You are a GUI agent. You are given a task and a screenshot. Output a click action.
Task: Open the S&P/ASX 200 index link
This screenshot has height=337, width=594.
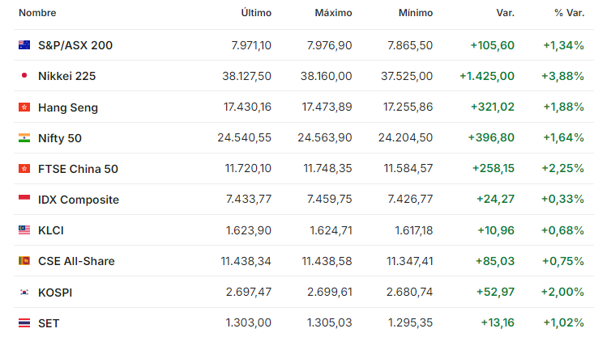75,45
